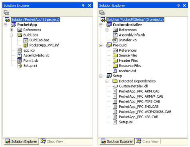Image resolution: width=190 pixels, height=147 pixels.
Task: Switch to Class View tab in left panel
Action: (52, 141)
